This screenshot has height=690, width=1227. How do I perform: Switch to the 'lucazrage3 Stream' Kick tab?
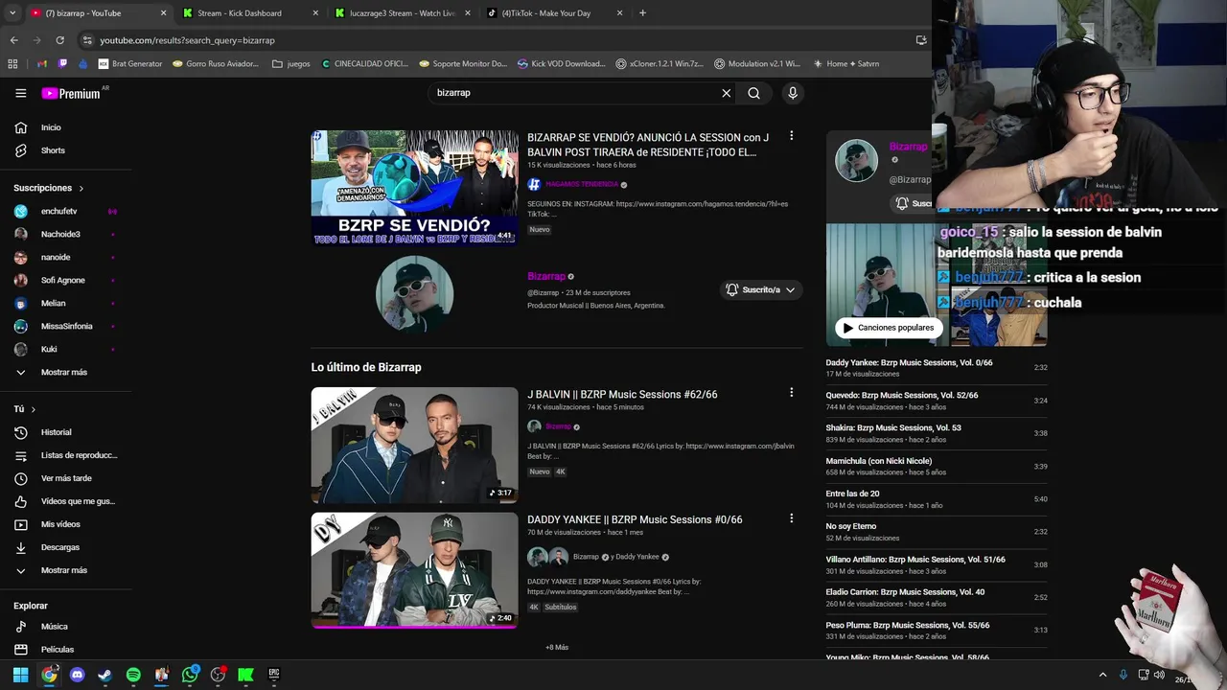(402, 13)
